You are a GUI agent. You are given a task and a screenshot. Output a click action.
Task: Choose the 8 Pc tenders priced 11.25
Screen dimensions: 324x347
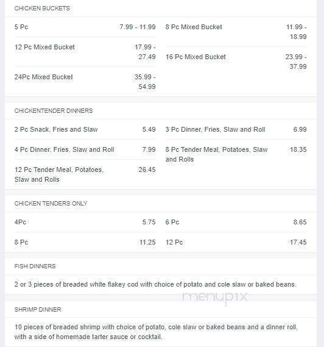pos(85,242)
